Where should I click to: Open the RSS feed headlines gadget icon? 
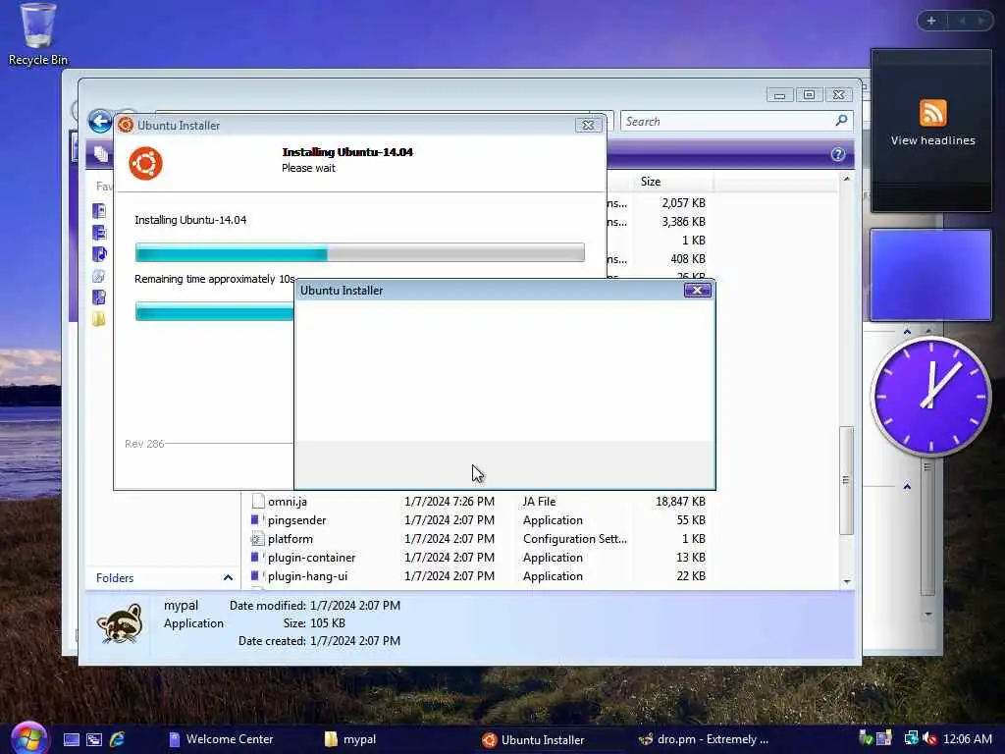point(932,113)
